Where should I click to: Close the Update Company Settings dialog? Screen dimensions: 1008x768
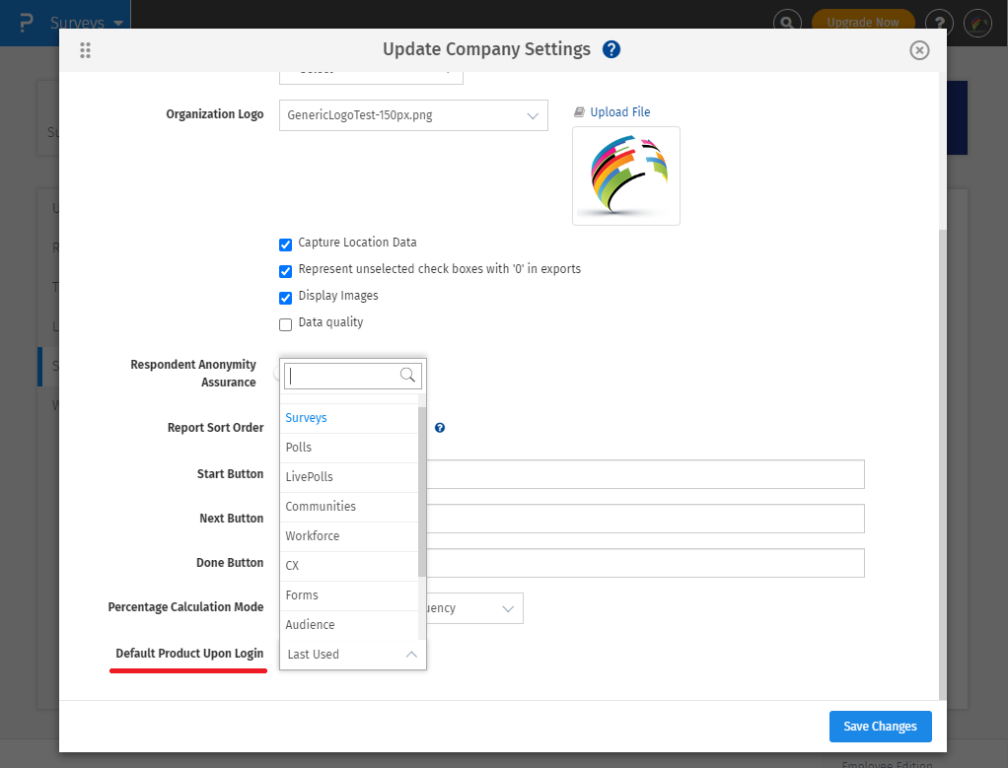919,50
